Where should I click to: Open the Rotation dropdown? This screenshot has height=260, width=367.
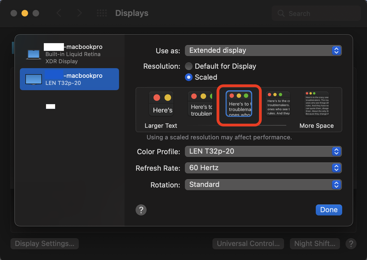coord(336,185)
